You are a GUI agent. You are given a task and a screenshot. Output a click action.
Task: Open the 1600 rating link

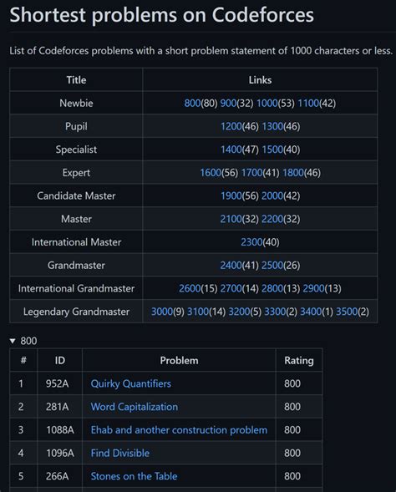pyautogui.click(x=211, y=173)
